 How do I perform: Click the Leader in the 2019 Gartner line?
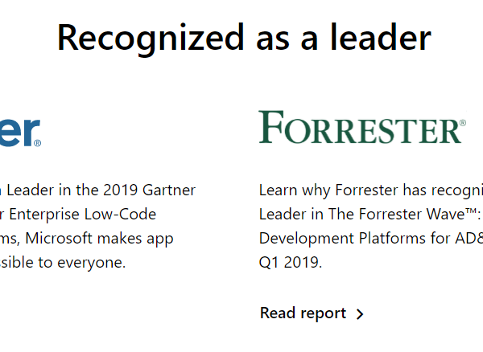point(97,190)
